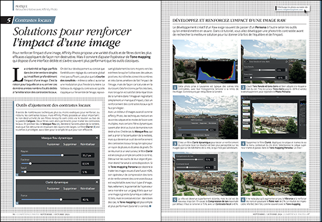Close the Masque flou dynamique panel

97,137
